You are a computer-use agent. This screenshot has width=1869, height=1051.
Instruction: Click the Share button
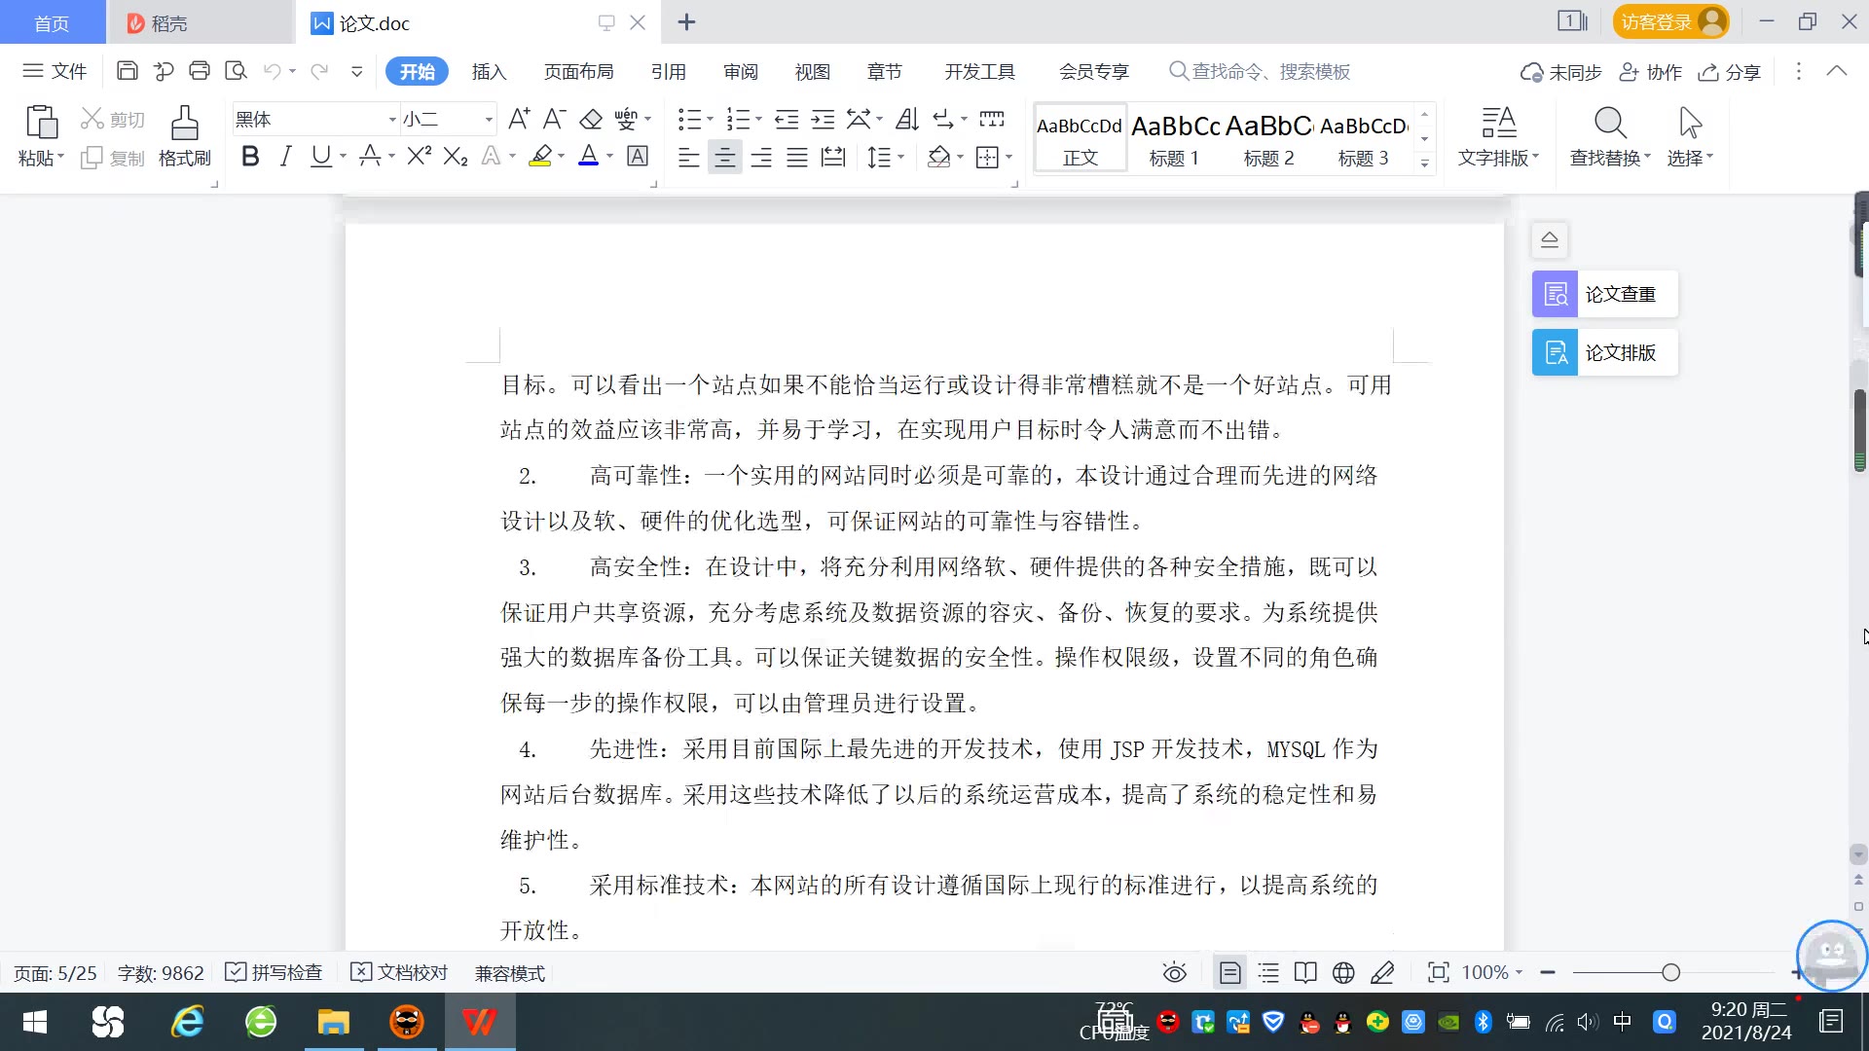point(1730,72)
